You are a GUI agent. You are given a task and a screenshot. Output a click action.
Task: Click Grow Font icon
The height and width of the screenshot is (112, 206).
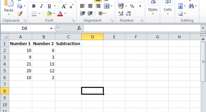click(x=64, y=6)
